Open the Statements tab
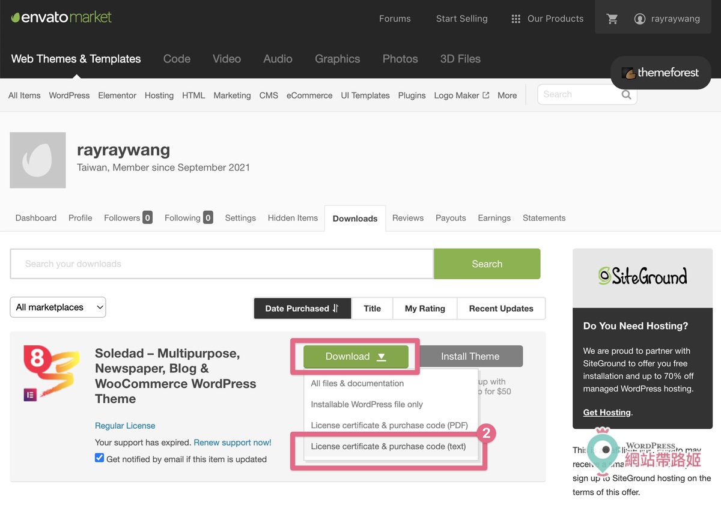 (x=544, y=218)
